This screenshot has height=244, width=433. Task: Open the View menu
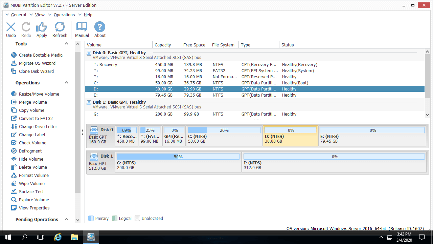40,15
